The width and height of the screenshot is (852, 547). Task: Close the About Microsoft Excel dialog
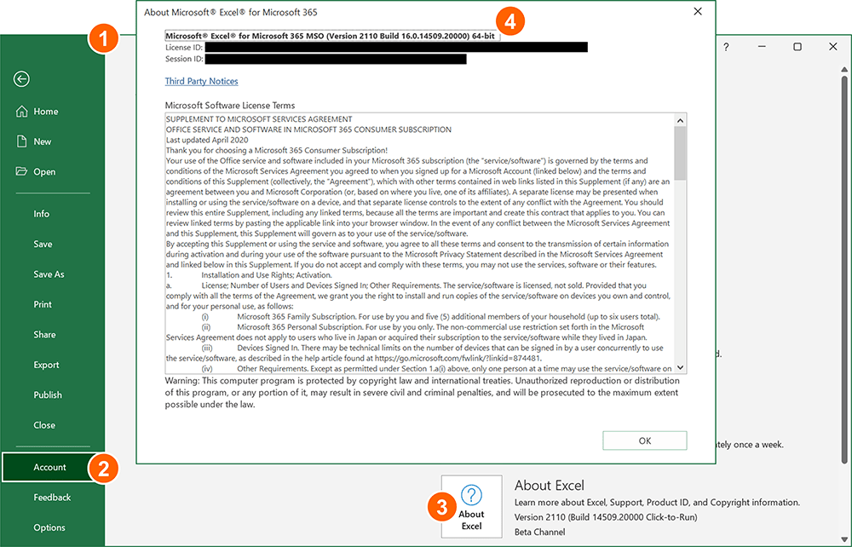click(x=698, y=11)
